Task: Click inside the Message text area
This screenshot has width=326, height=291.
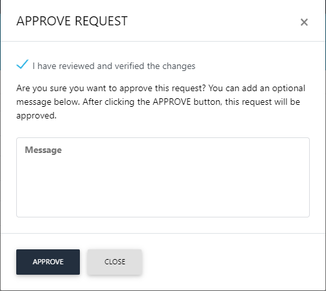Action: pos(163,177)
